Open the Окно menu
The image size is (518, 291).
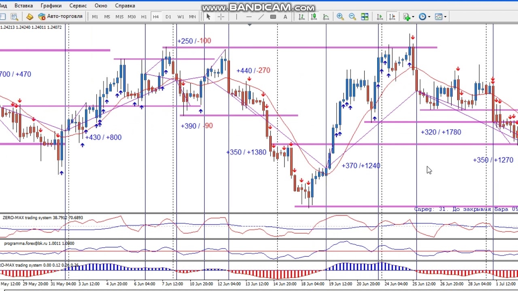(x=101, y=6)
